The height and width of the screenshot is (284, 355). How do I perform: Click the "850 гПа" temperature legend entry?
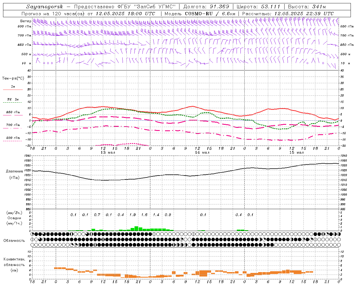[x=13, y=112]
